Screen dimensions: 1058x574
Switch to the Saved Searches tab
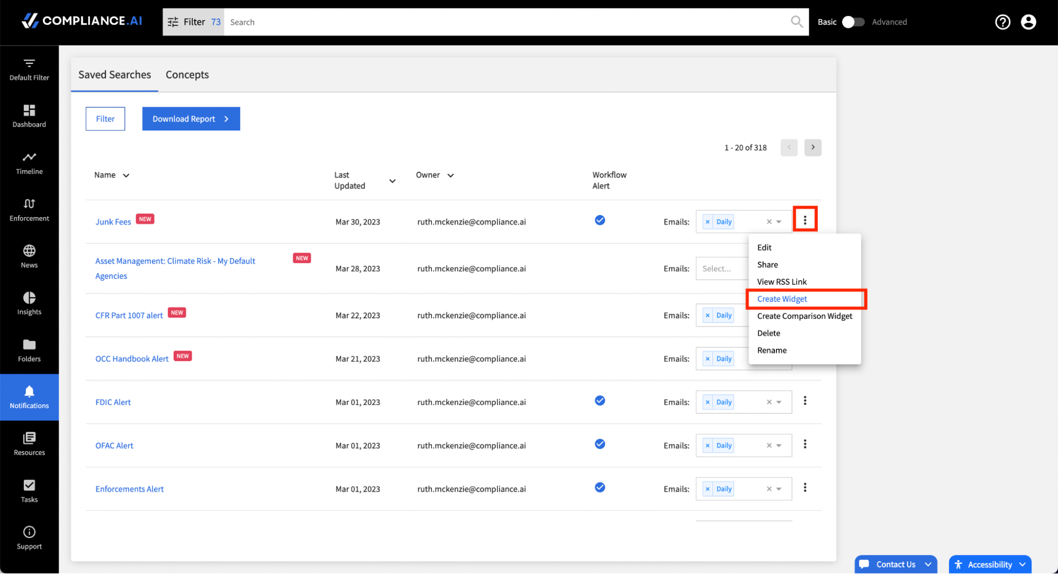(114, 75)
